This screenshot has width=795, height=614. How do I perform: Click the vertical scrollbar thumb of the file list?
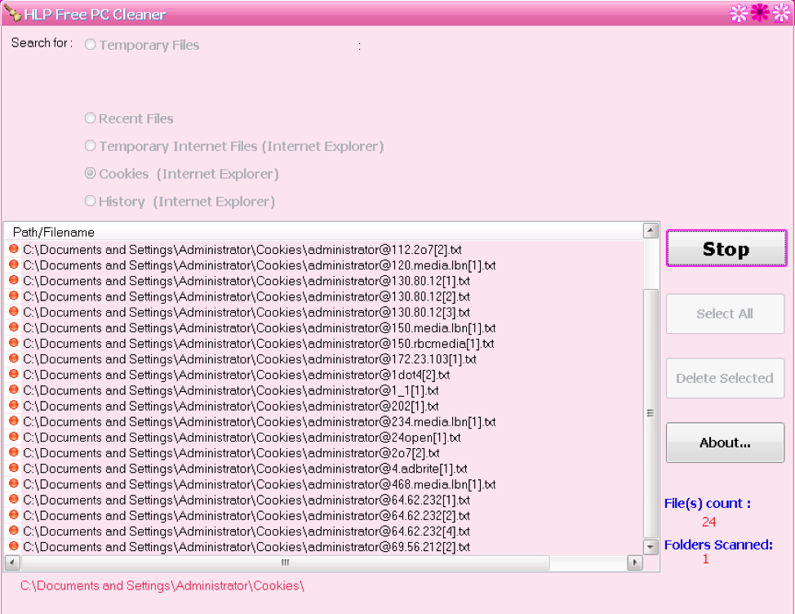pyautogui.click(x=651, y=413)
